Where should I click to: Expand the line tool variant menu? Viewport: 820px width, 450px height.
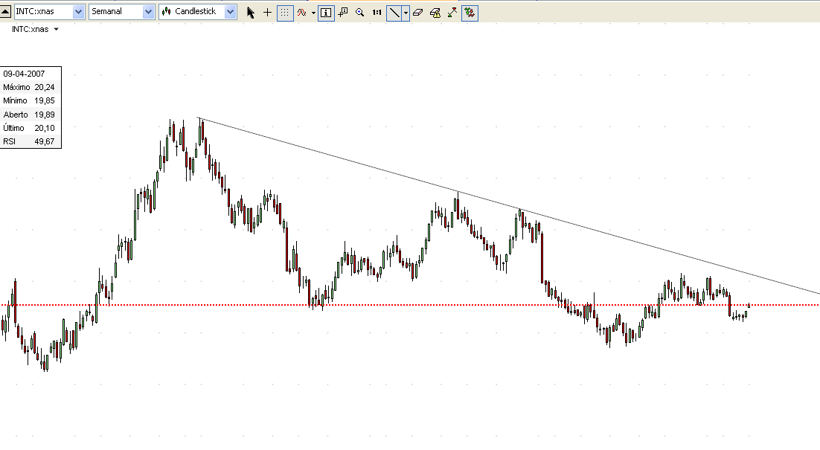(x=404, y=13)
